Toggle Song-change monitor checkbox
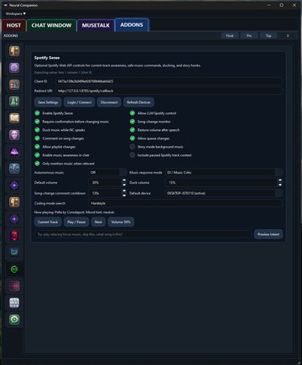 pos(133,122)
